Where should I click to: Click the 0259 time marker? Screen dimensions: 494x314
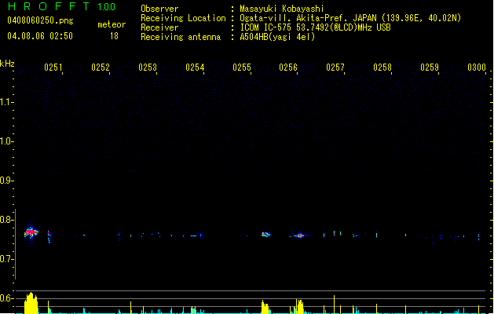pos(430,68)
